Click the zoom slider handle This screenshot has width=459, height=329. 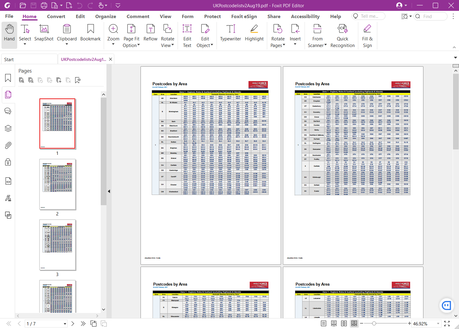pos(374,324)
